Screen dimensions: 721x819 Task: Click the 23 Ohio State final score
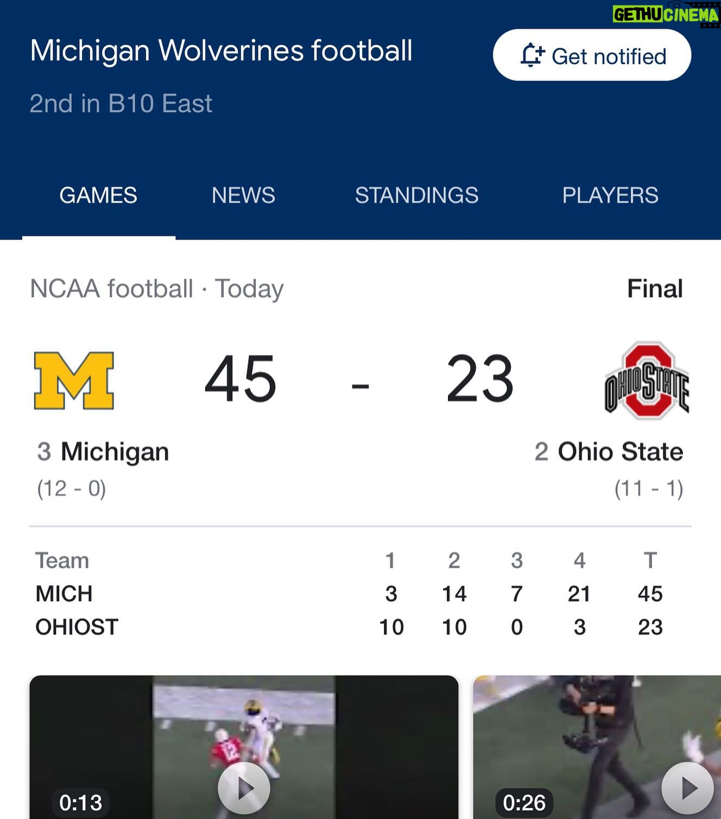[480, 379]
